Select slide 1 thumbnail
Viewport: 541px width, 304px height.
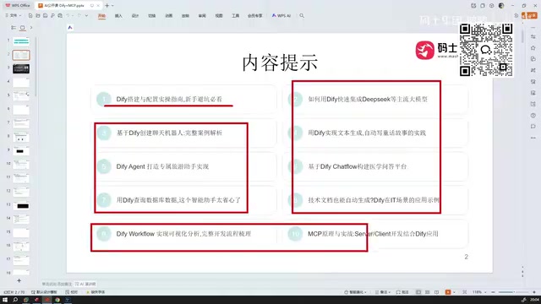pos(21,41)
